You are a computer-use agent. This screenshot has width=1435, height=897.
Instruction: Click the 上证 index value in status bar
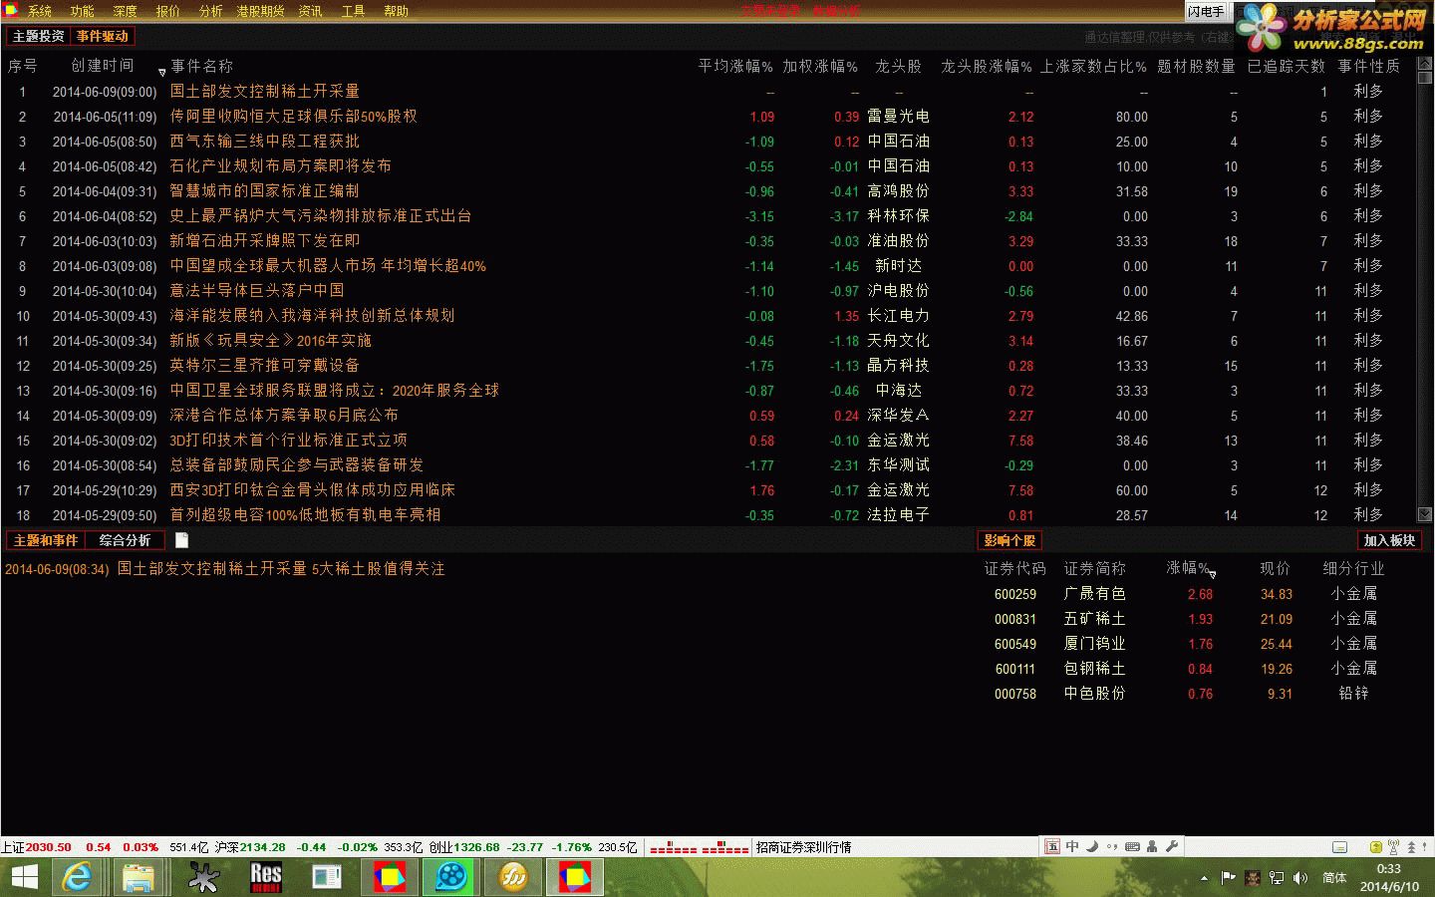(49, 847)
